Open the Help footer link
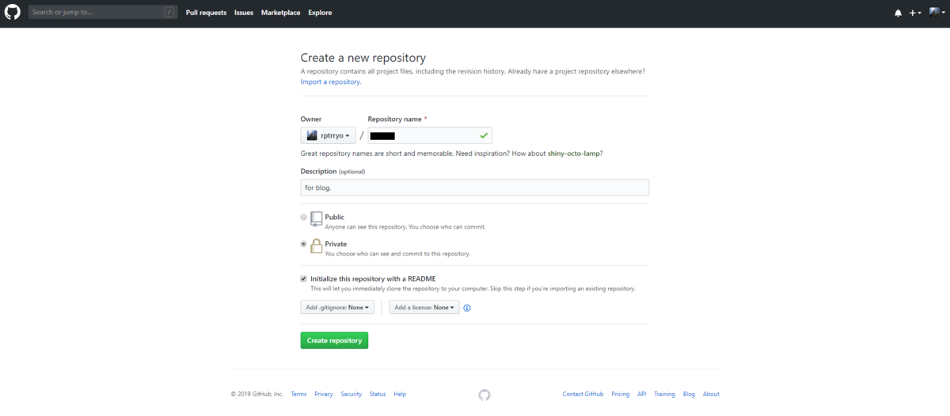Screen dimensions: 950x416 click(400, 394)
